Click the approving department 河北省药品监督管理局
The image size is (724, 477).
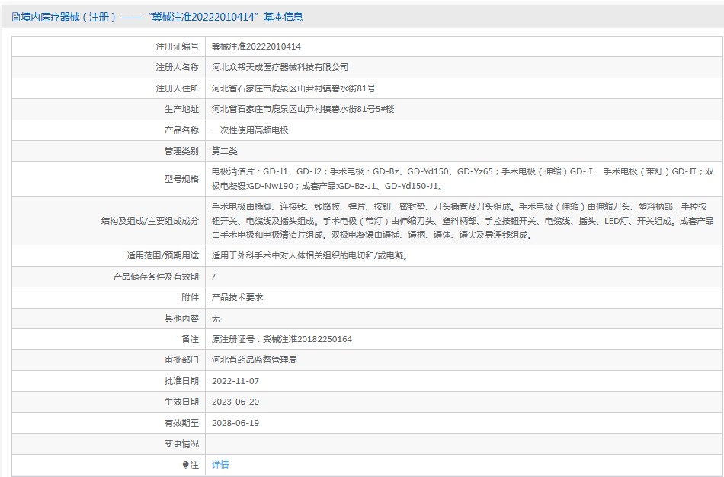point(254,360)
